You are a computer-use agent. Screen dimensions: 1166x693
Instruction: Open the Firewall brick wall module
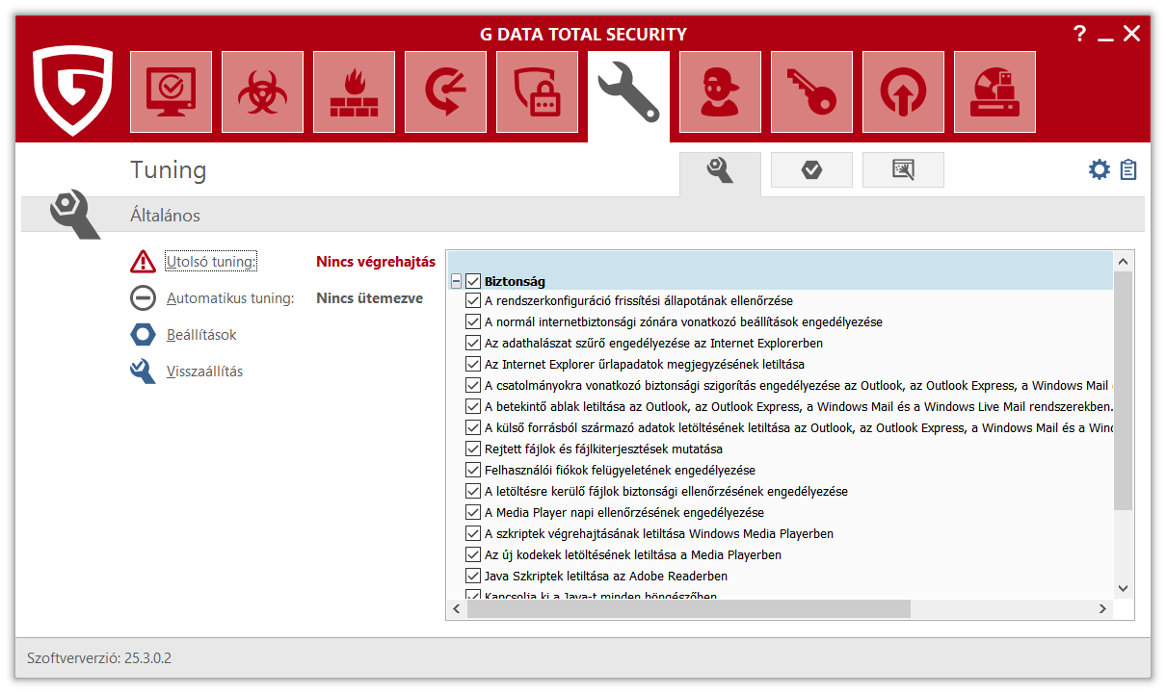[354, 91]
